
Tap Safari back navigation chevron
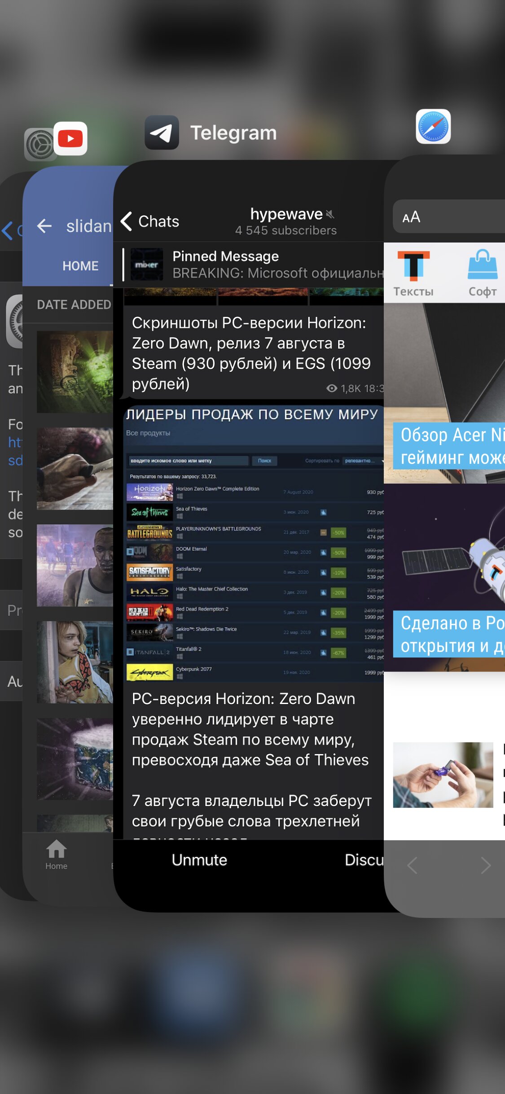(412, 865)
